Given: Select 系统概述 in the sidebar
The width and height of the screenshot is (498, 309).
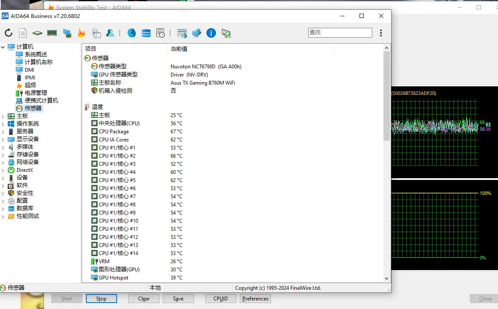Looking at the screenshot, I should (35, 54).
